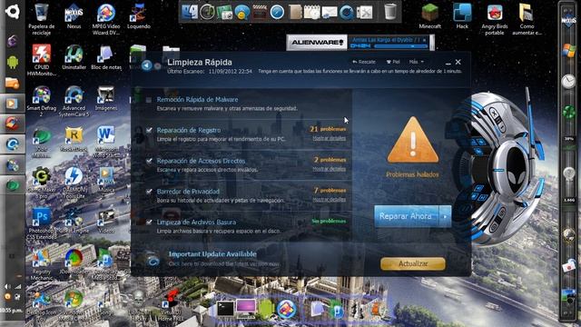Open the Nexus desktop shortcut
The image size is (581, 327).
pyautogui.click(x=74, y=16)
